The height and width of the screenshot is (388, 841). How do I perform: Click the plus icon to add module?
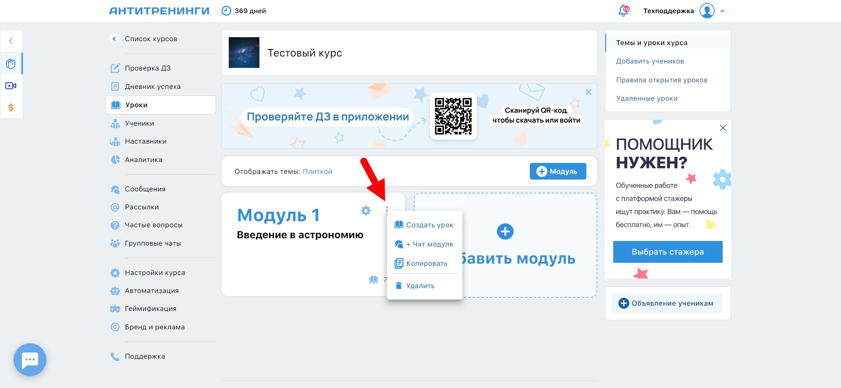[505, 232]
